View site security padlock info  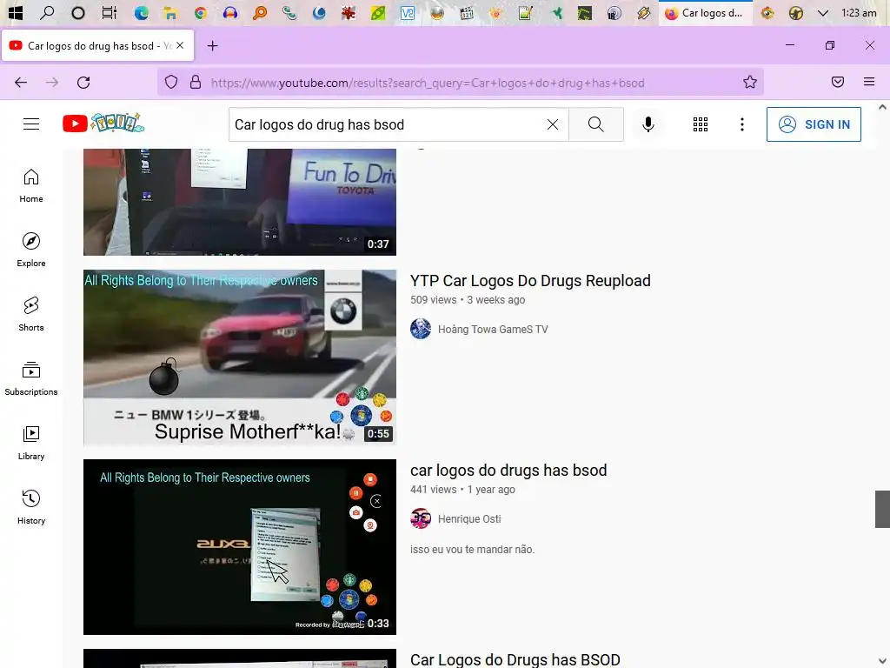196,83
